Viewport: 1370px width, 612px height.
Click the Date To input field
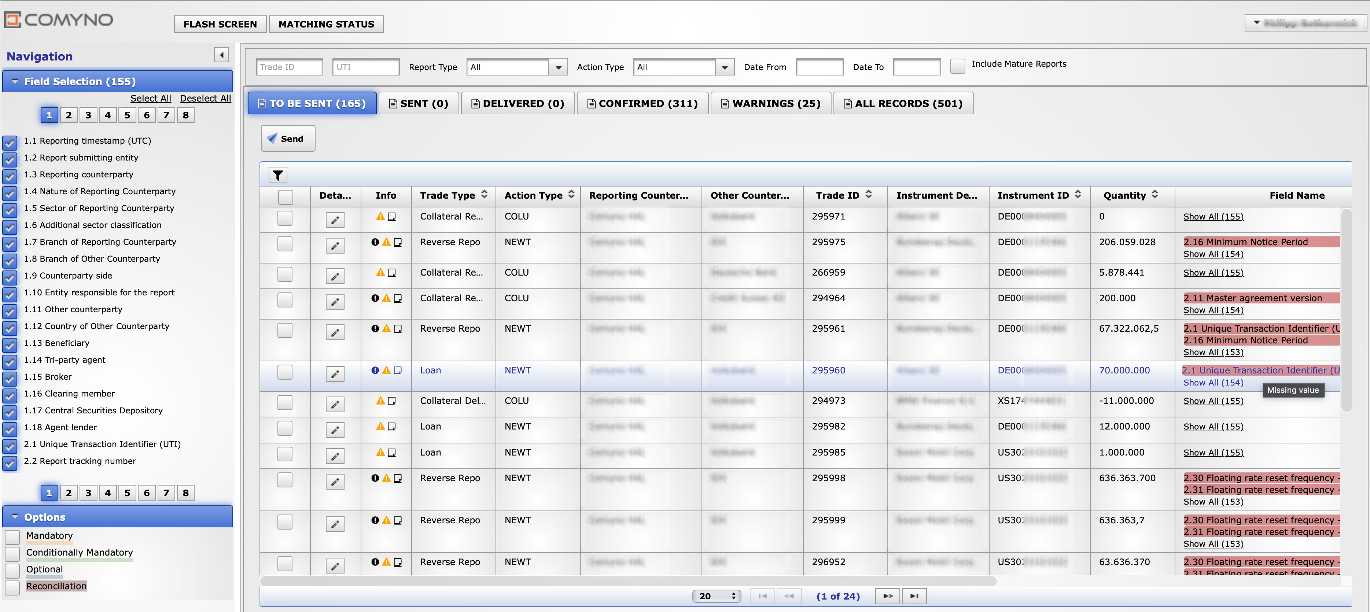pos(917,67)
